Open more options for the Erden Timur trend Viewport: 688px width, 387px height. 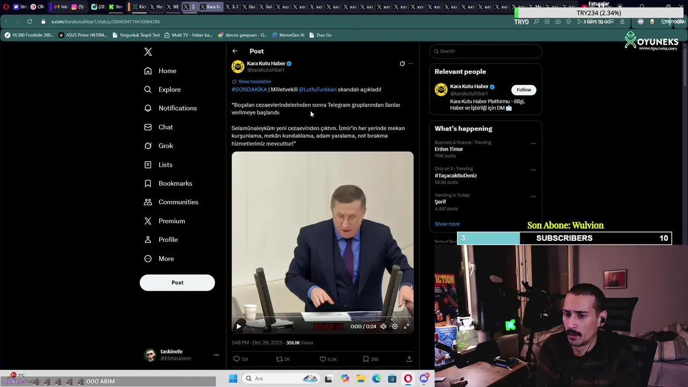533,144
